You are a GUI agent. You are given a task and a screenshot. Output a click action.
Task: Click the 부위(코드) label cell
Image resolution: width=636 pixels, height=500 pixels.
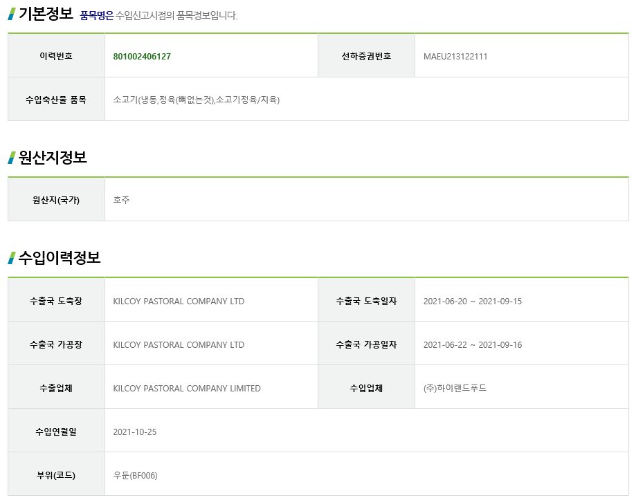point(56,474)
